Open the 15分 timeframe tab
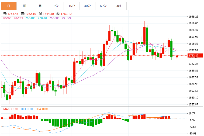204x136 pixels. 72,6
